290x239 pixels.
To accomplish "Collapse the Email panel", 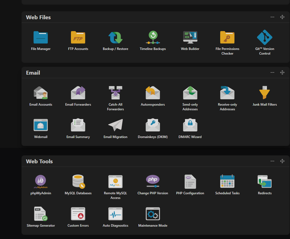I will 272,72.
